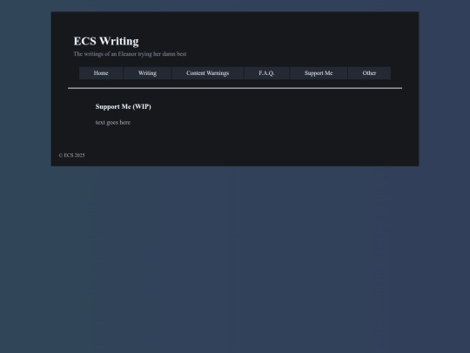
Task: Go to the Writing page
Action: (147, 73)
